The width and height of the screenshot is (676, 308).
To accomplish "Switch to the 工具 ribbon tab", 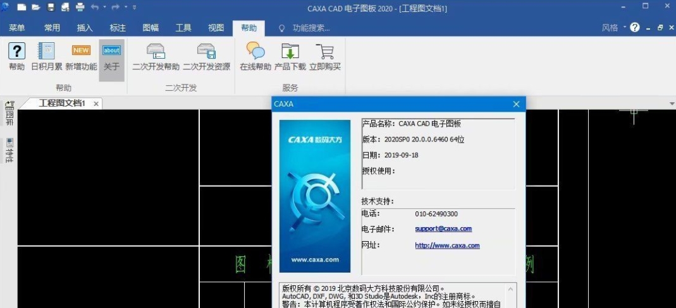I will click(183, 28).
